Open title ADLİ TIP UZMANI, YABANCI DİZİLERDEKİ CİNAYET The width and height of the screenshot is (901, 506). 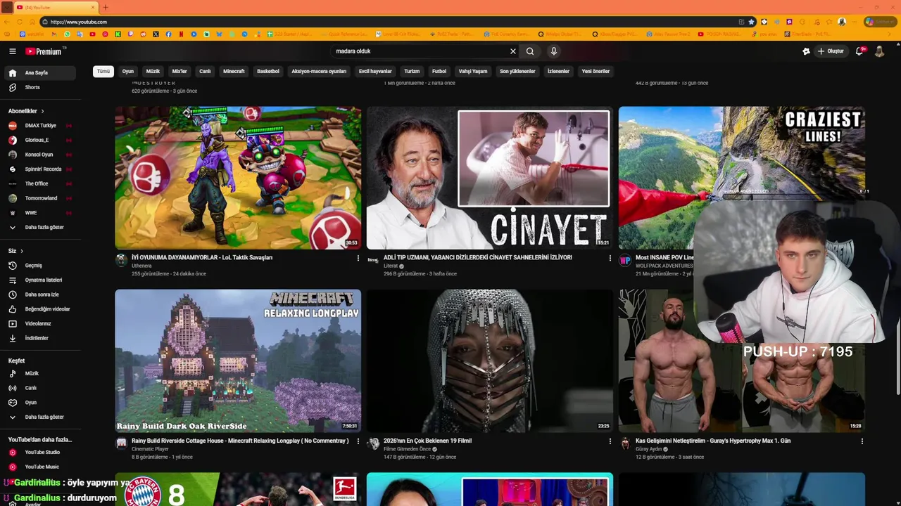click(478, 258)
